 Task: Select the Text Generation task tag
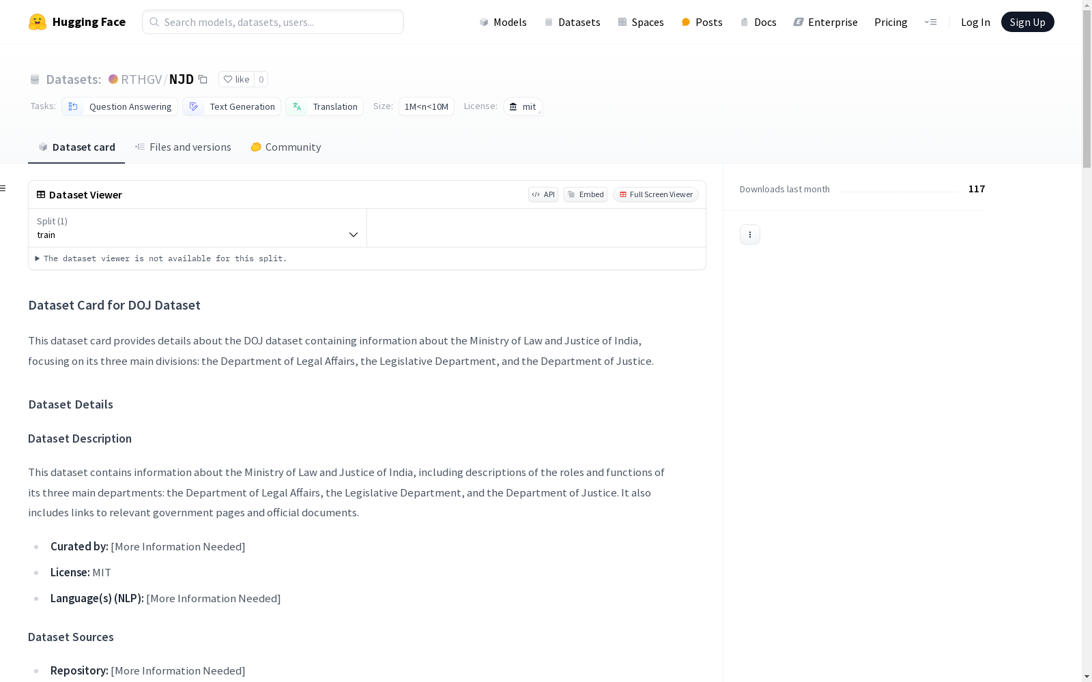[232, 106]
